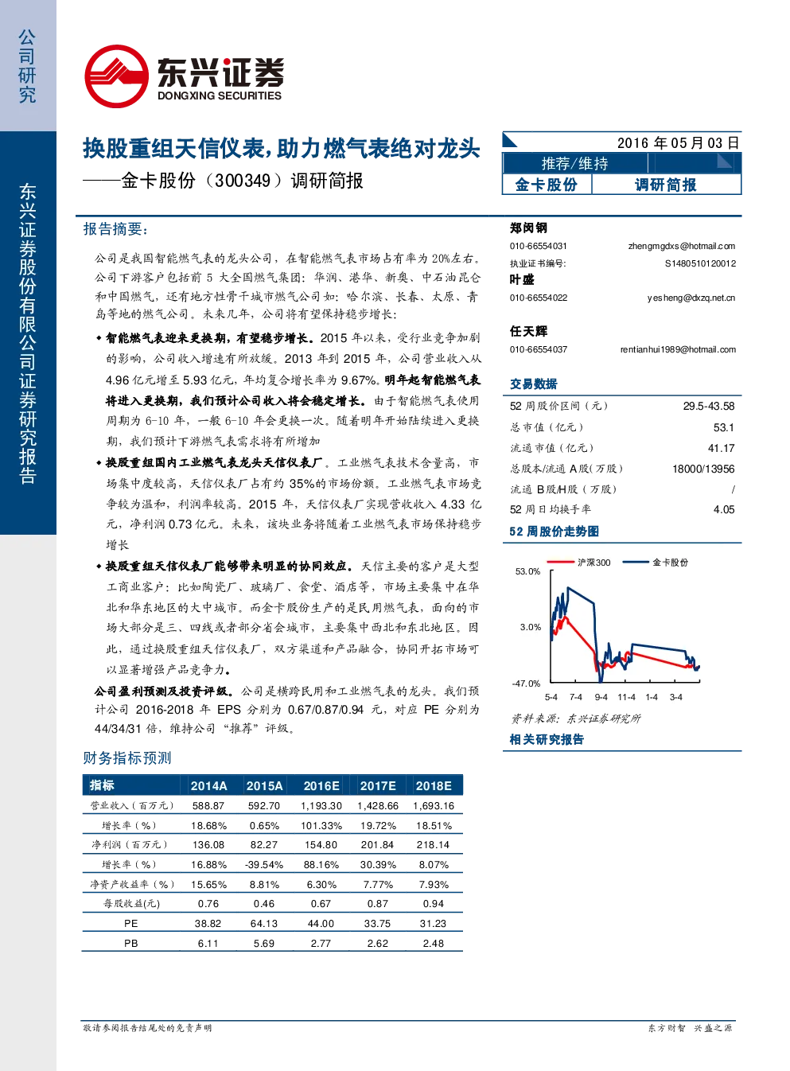This screenshot has width=790, height=1071.
Task: Click the 净资产收益率（%）row label
Action: pos(131,884)
